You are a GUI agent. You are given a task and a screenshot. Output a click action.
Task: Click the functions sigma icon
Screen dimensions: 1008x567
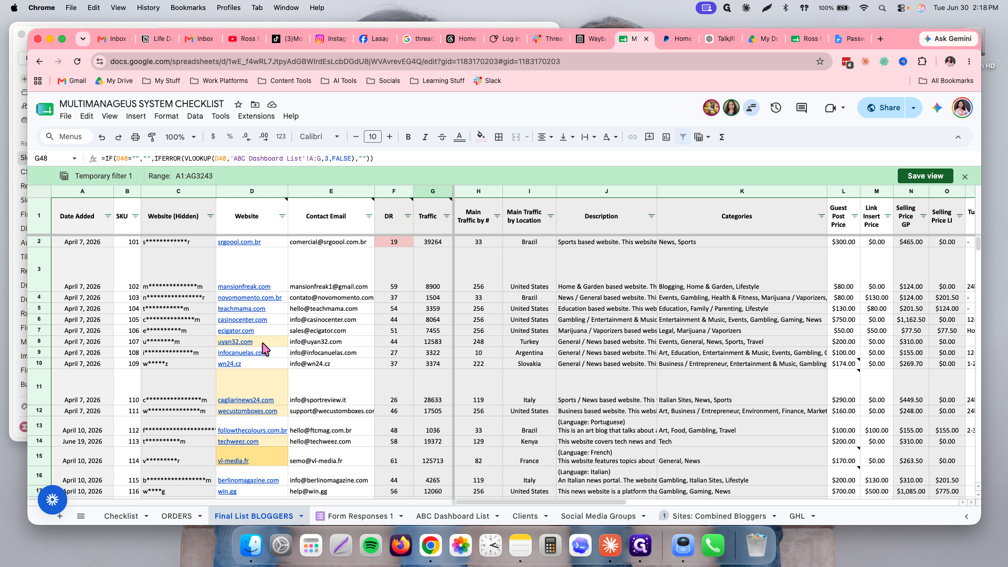[x=722, y=137]
